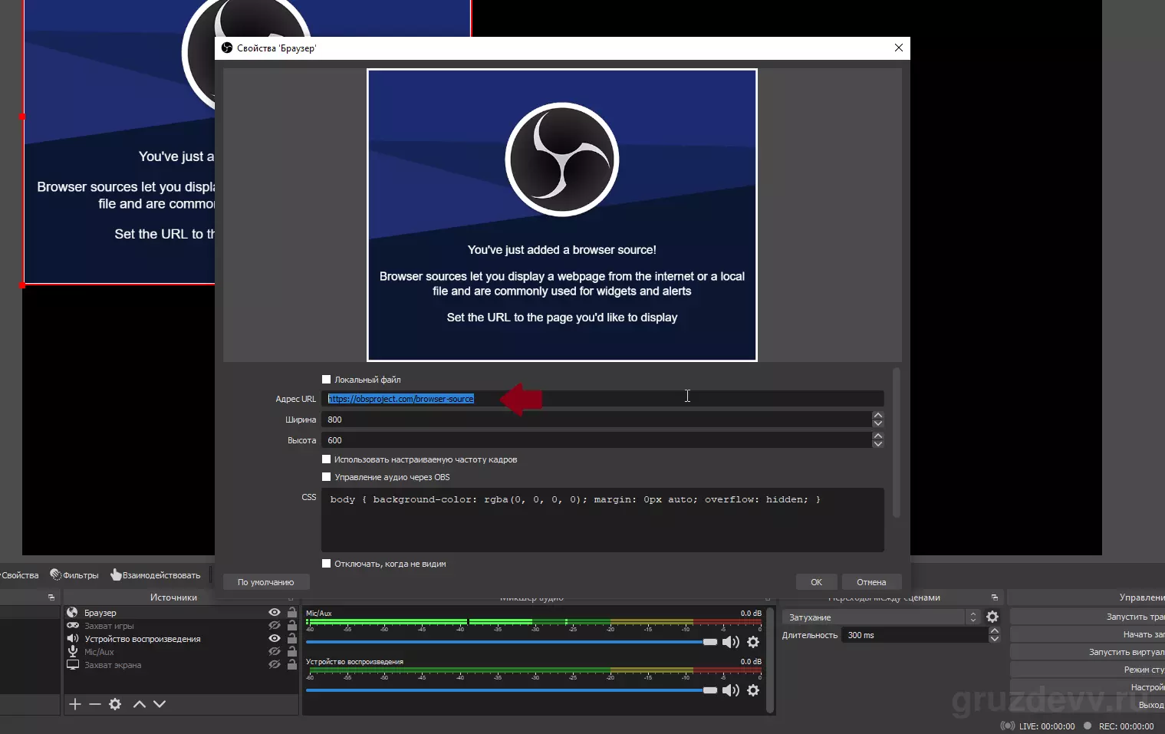Check Отключать, когда не видим
1165x734 pixels.
point(326,563)
